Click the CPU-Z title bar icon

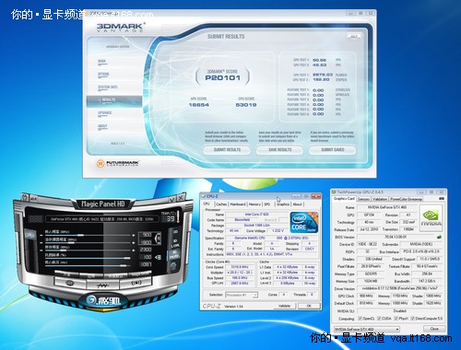204,196
